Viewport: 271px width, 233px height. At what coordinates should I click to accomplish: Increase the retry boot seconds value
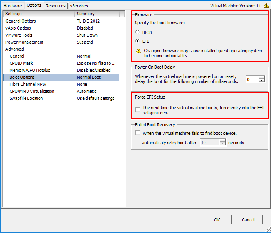[222, 141]
